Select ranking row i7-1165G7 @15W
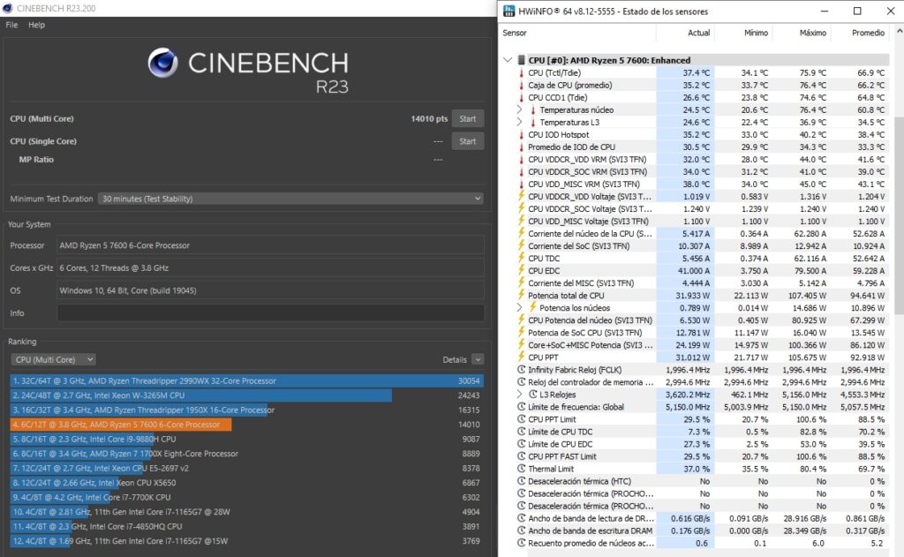904x557 pixels. pyautogui.click(x=247, y=541)
